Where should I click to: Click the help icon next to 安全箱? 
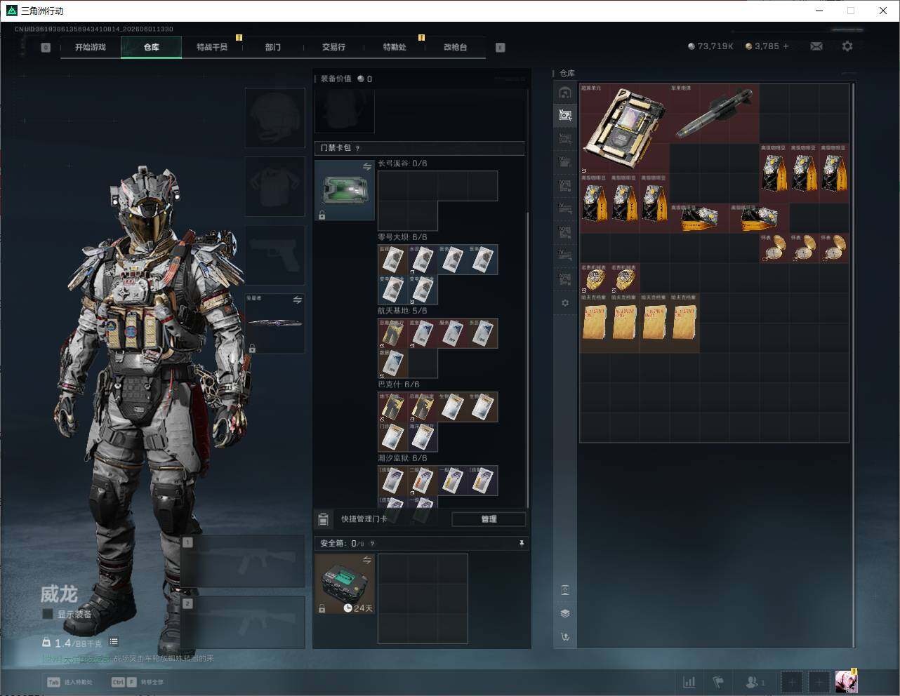[x=372, y=543]
